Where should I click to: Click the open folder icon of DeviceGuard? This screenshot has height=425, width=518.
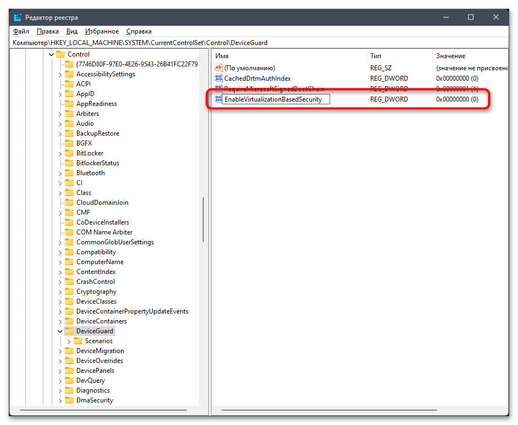pyautogui.click(x=69, y=331)
